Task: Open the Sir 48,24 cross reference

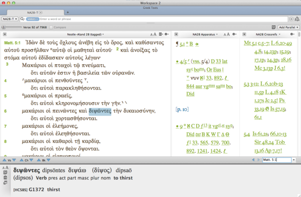Action: (264, 142)
